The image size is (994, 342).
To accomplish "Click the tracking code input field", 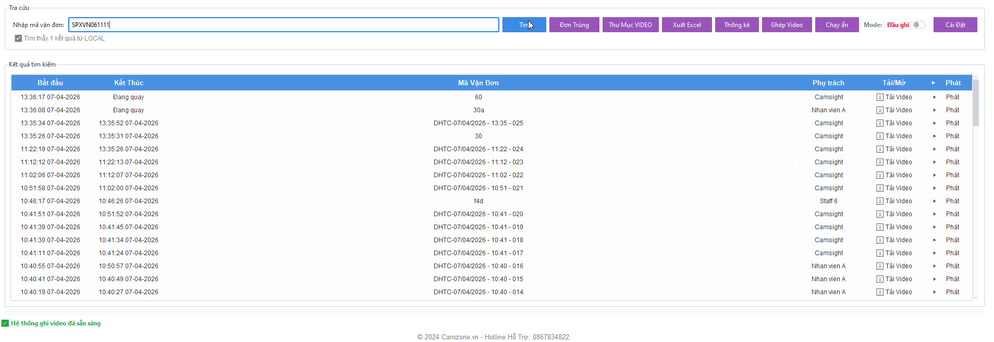I will (284, 25).
